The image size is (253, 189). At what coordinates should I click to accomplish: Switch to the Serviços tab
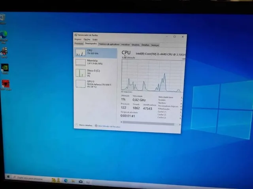click(x=155, y=45)
